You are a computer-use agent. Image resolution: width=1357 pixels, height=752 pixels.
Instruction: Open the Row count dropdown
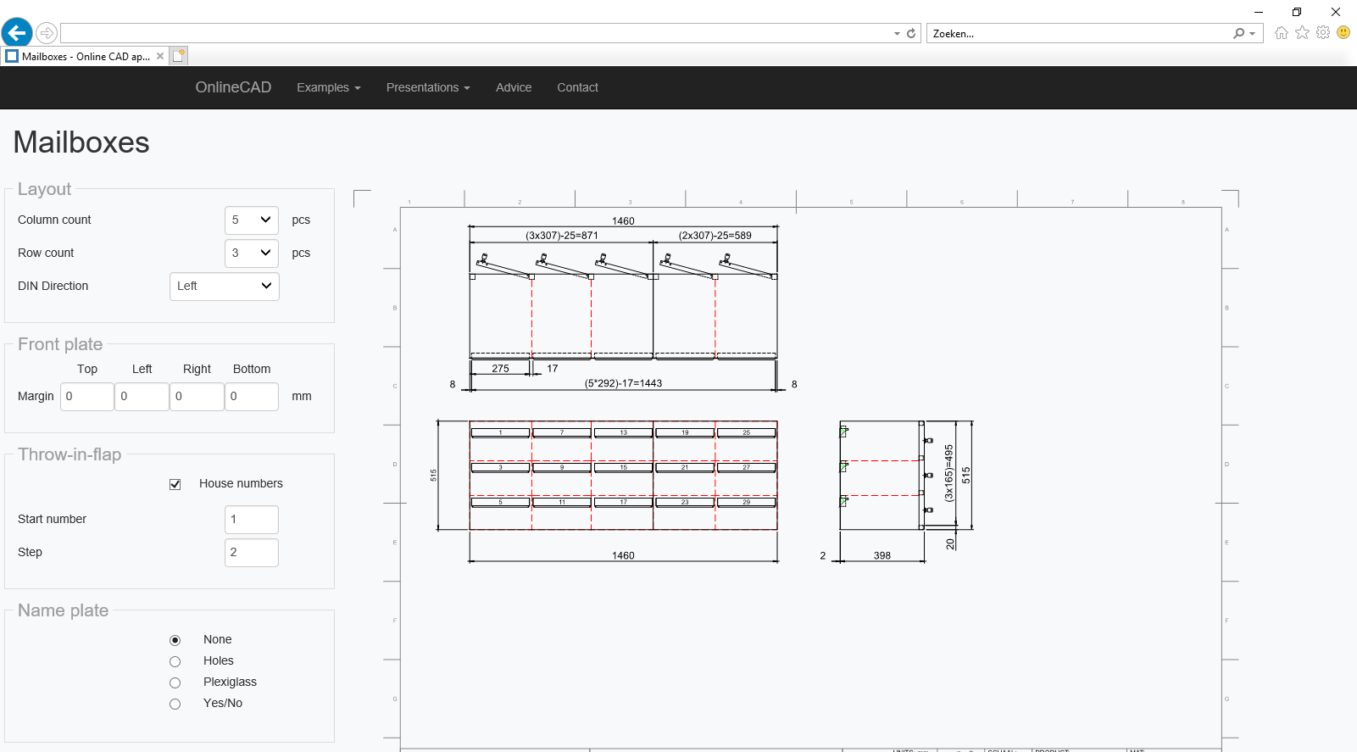tap(252, 253)
